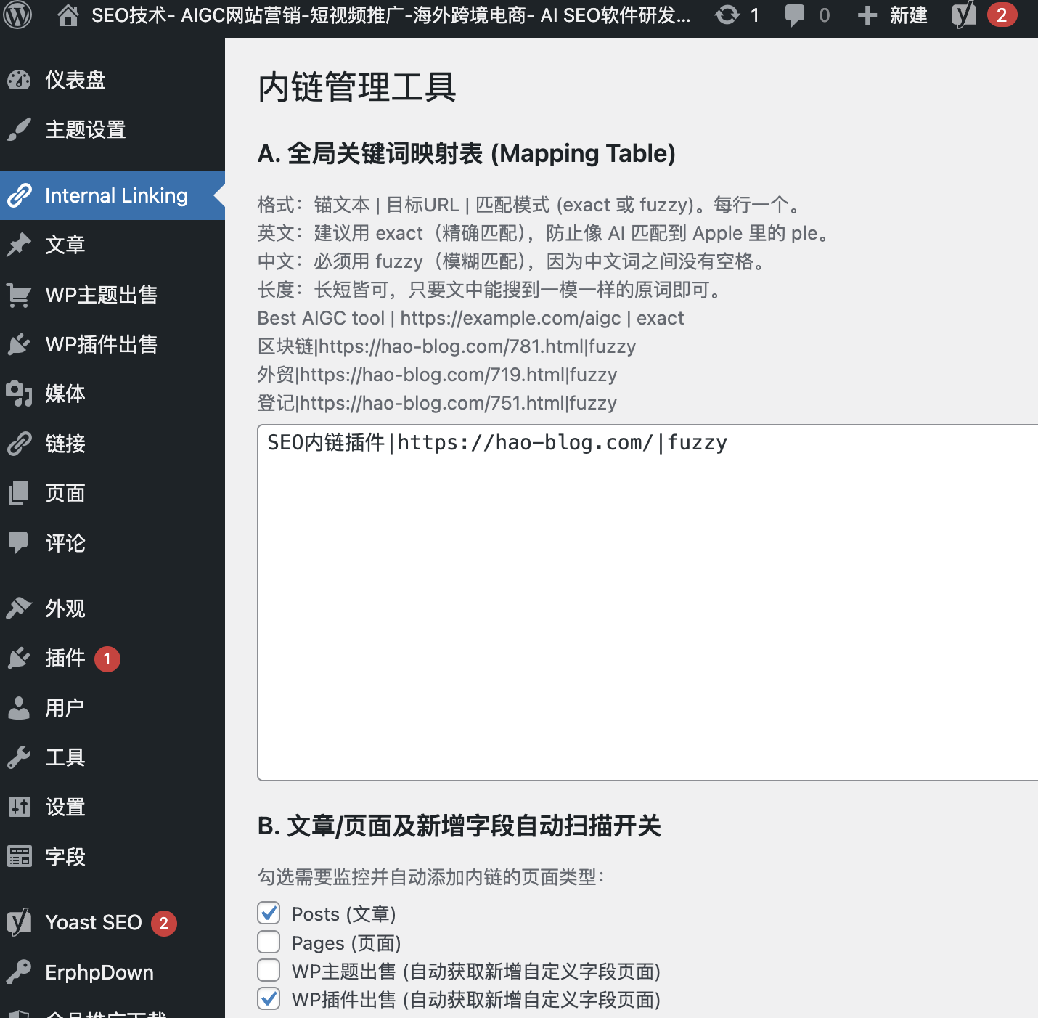The height and width of the screenshot is (1018, 1038).
Task: Open 设置 menu item
Action: [65, 807]
